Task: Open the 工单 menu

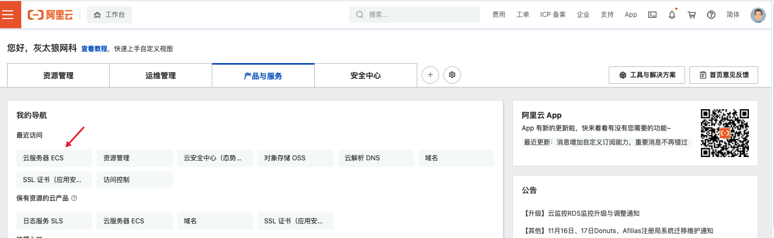Action: tap(523, 15)
